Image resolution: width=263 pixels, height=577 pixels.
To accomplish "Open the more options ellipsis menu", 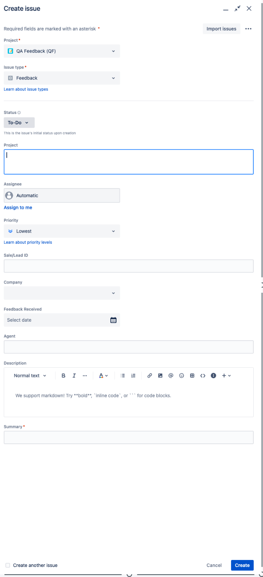I will [248, 29].
